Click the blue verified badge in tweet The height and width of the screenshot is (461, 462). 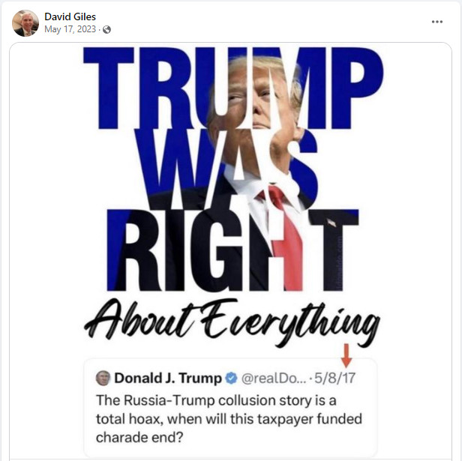point(231,379)
